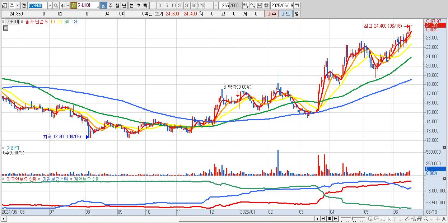Click the dotted range selection icon
448x223 pixels.
(x=383, y=219)
